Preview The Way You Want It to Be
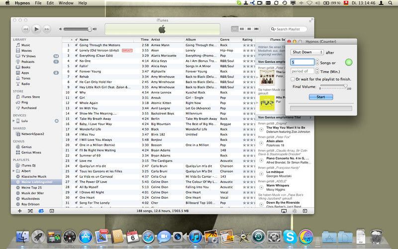Image resolution: width=398 pixels, height=249 pixels. pos(261,129)
